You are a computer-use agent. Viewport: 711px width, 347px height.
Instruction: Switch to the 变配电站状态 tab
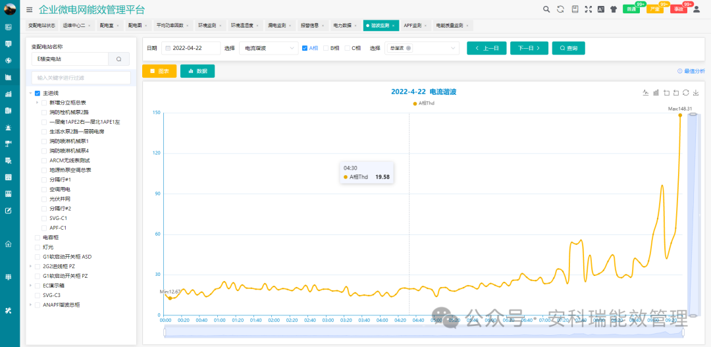(41, 26)
